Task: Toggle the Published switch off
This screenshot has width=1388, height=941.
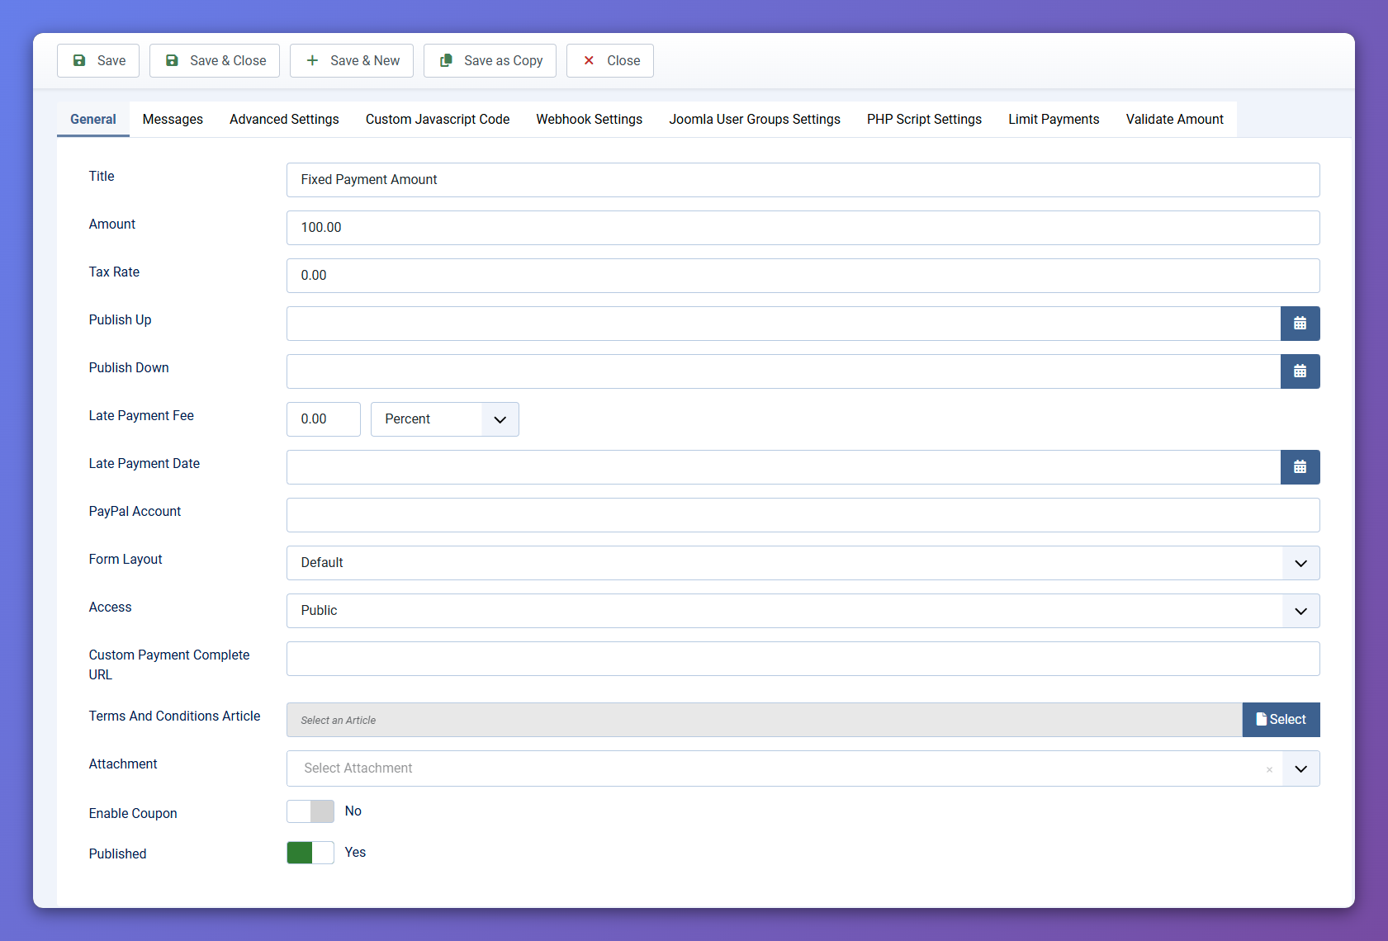Action: pos(310,853)
